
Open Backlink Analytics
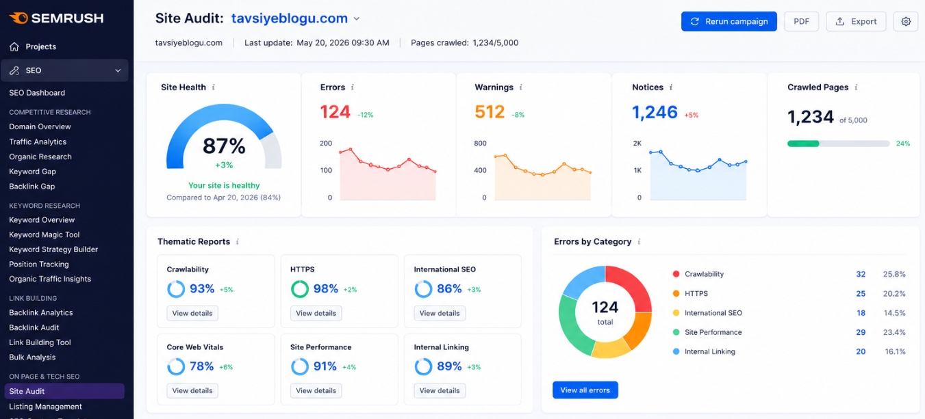click(x=41, y=312)
